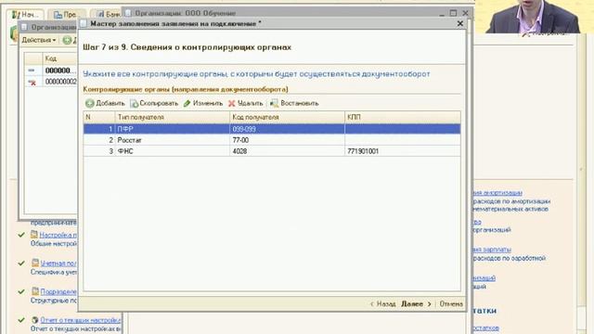Click the red marked-for-deletion icon in row 000000002
The width and height of the screenshot is (594, 334).
coord(32,82)
